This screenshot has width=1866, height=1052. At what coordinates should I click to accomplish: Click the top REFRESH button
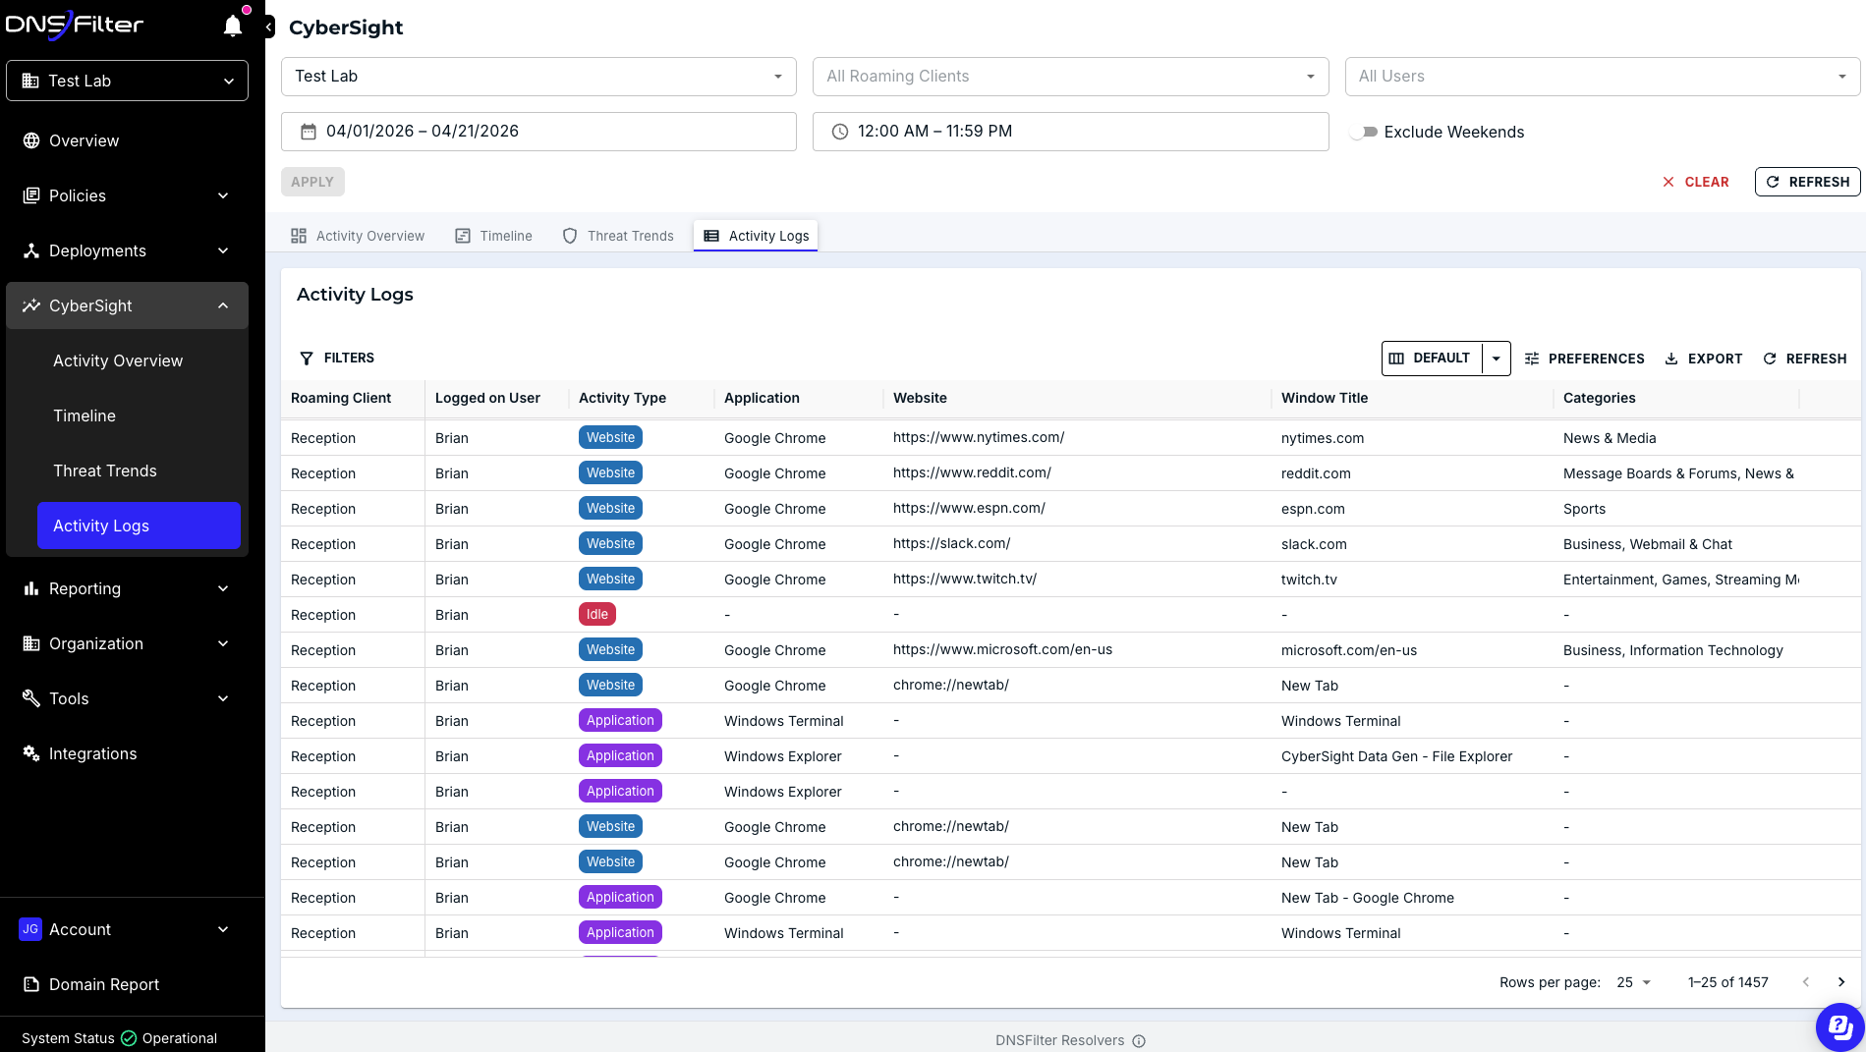tap(1807, 182)
